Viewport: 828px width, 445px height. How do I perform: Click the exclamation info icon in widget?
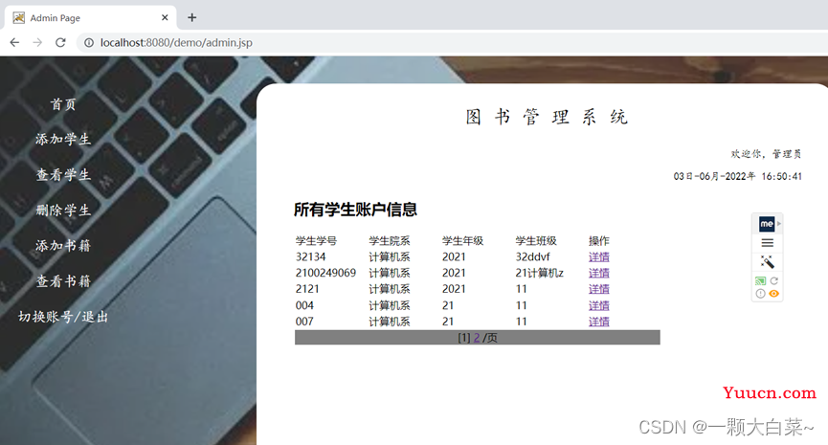click(x=760, y=294)
